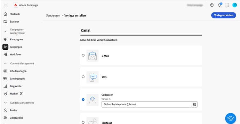Image resolution: width=240 pixels, height=124 pixels.
Task: Open the user profile avatar
Action: (x=235, y=5)
